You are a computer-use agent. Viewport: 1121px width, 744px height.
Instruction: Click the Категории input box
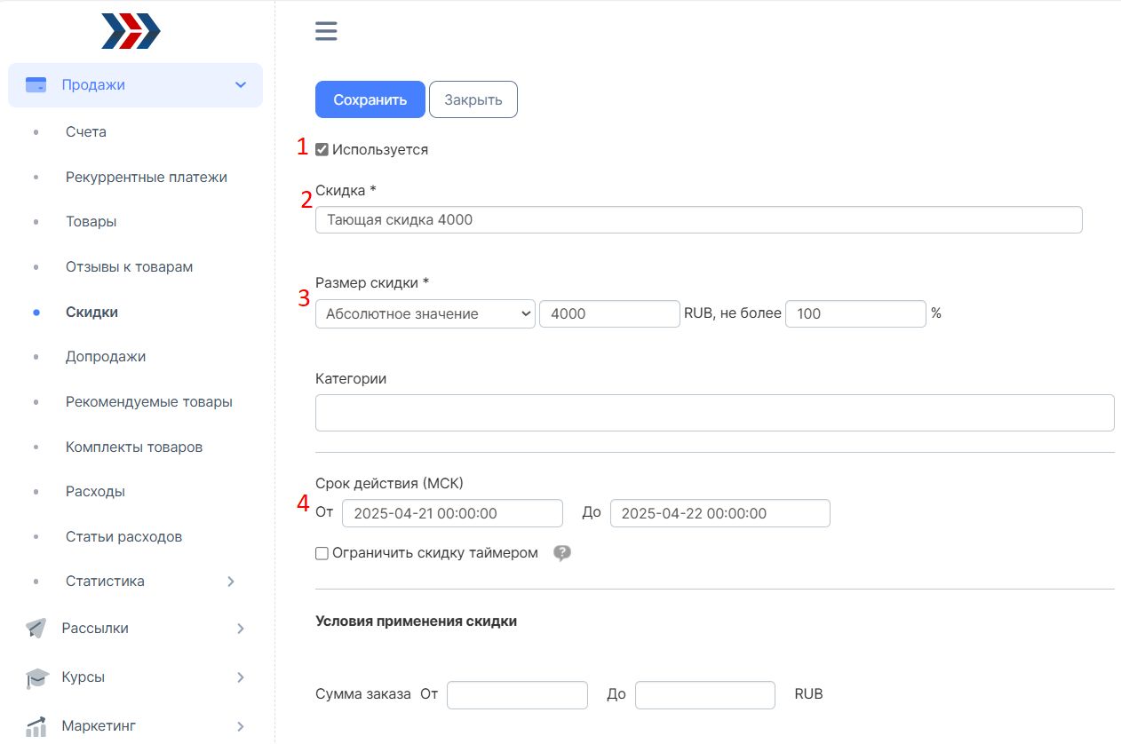715,413
